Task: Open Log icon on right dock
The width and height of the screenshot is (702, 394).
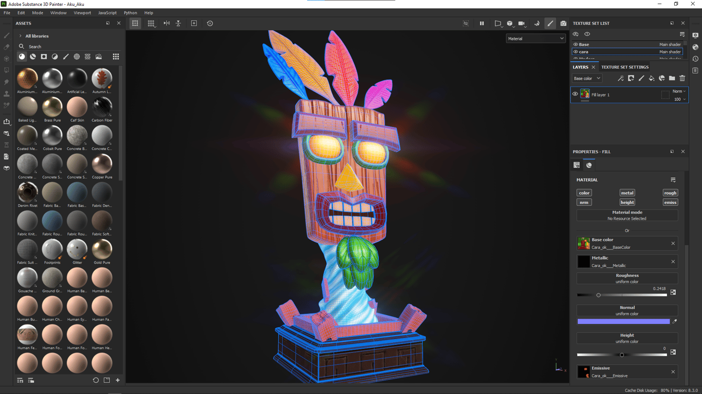Action: pyautogui.click(x=696, y=71)
